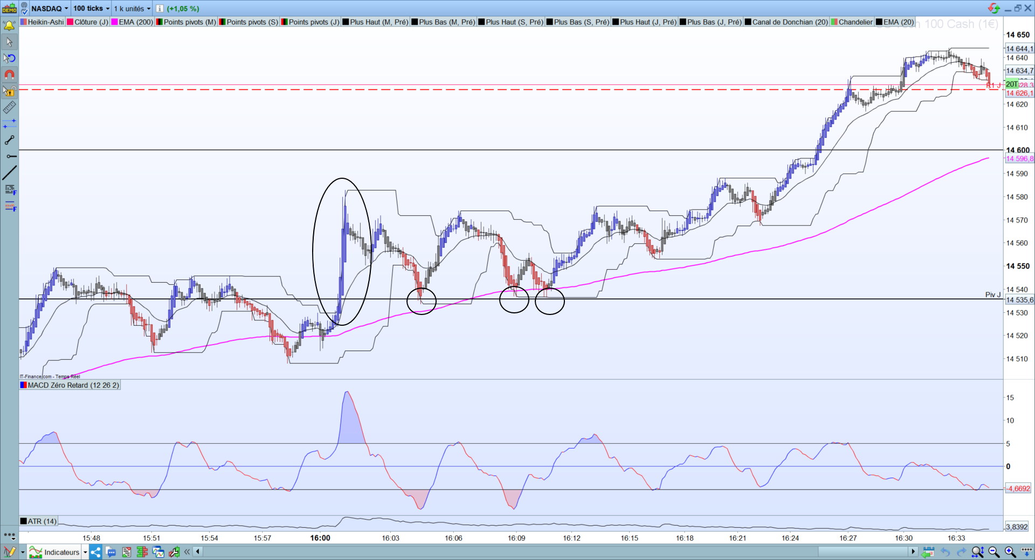Viewport: 1035px width, 560px height.
Task: Zoom in with the plus magnifier
Action: [x=1010, y=552]
